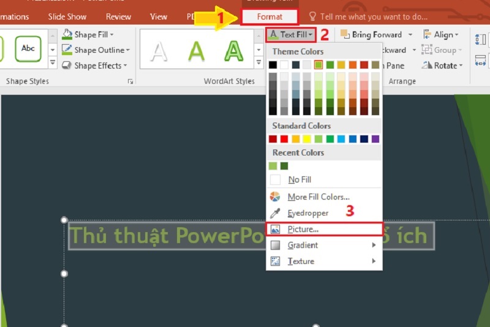
Task: Pick the dark green recent color swatch
Action: (284, 166)
